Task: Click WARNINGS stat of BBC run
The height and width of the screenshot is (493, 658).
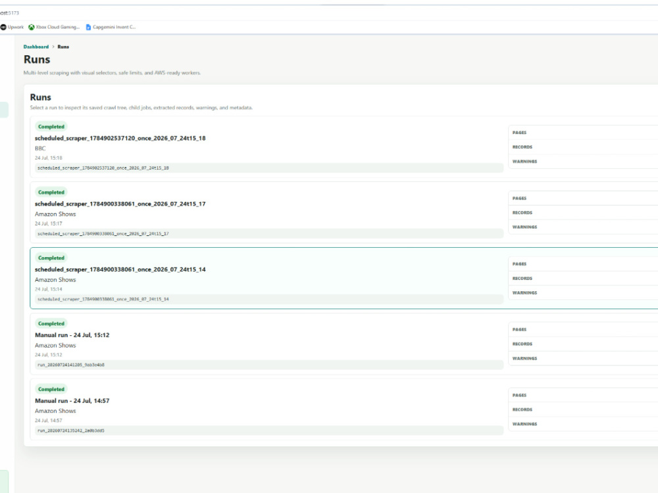Action: [x=583, y=162]
